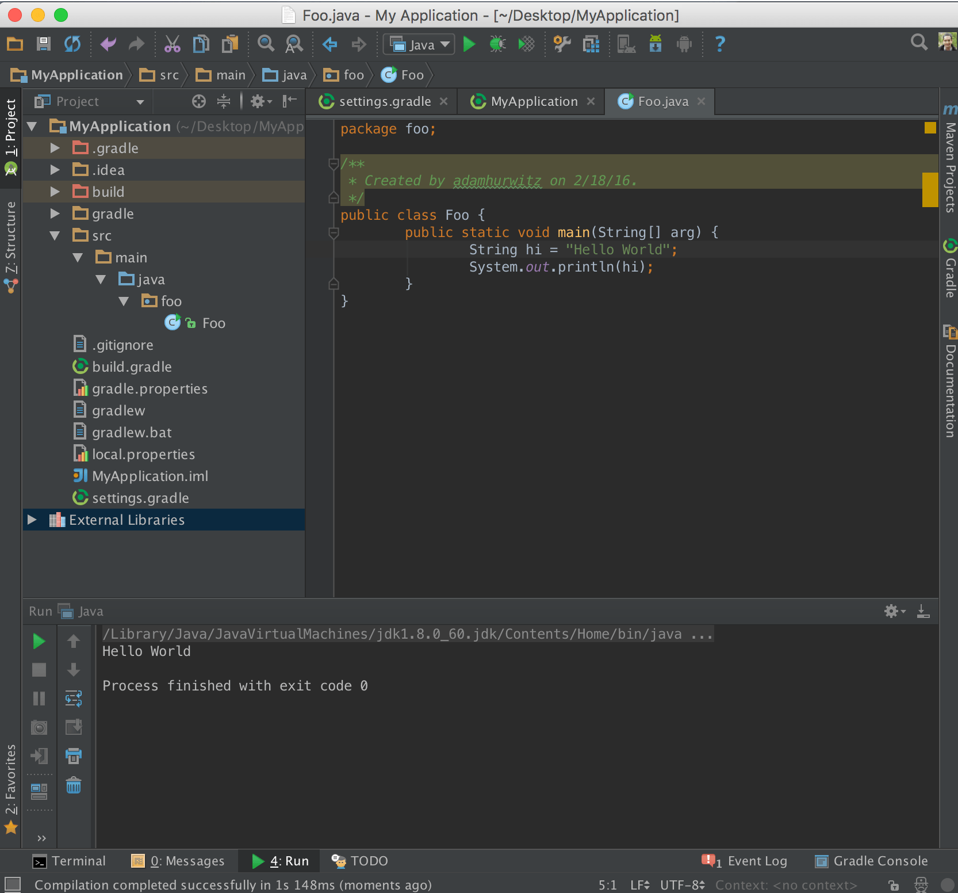This screenshot has height=893, width=958.
Task: Toggle read-only lock in the status bar
Action: pos(894,885)
